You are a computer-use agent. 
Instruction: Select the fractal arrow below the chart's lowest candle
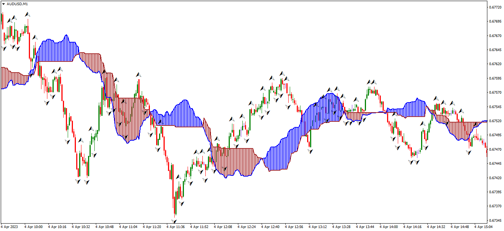(x=174, y=221)
